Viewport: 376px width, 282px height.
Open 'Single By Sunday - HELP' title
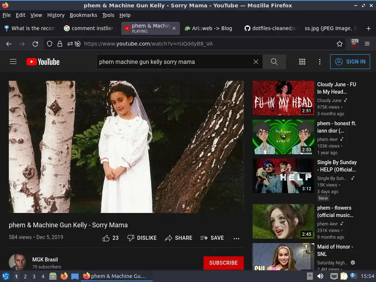337,166
